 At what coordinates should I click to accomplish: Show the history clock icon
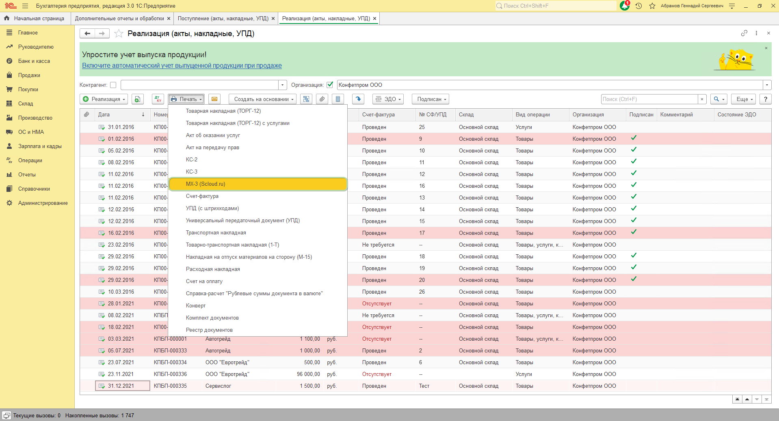click(638, 6)
